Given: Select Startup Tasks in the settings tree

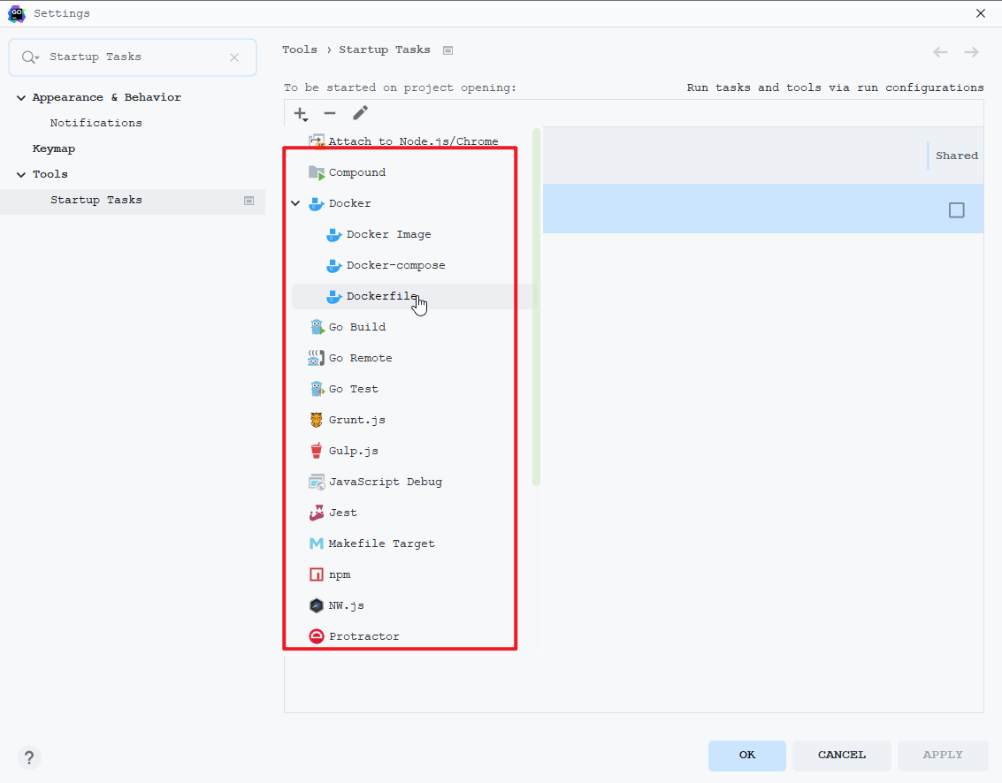Looking at the screenshot, I should coord(133,201).
